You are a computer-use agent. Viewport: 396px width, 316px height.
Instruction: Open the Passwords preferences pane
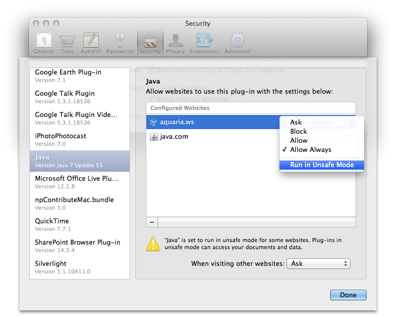point(120,44)
